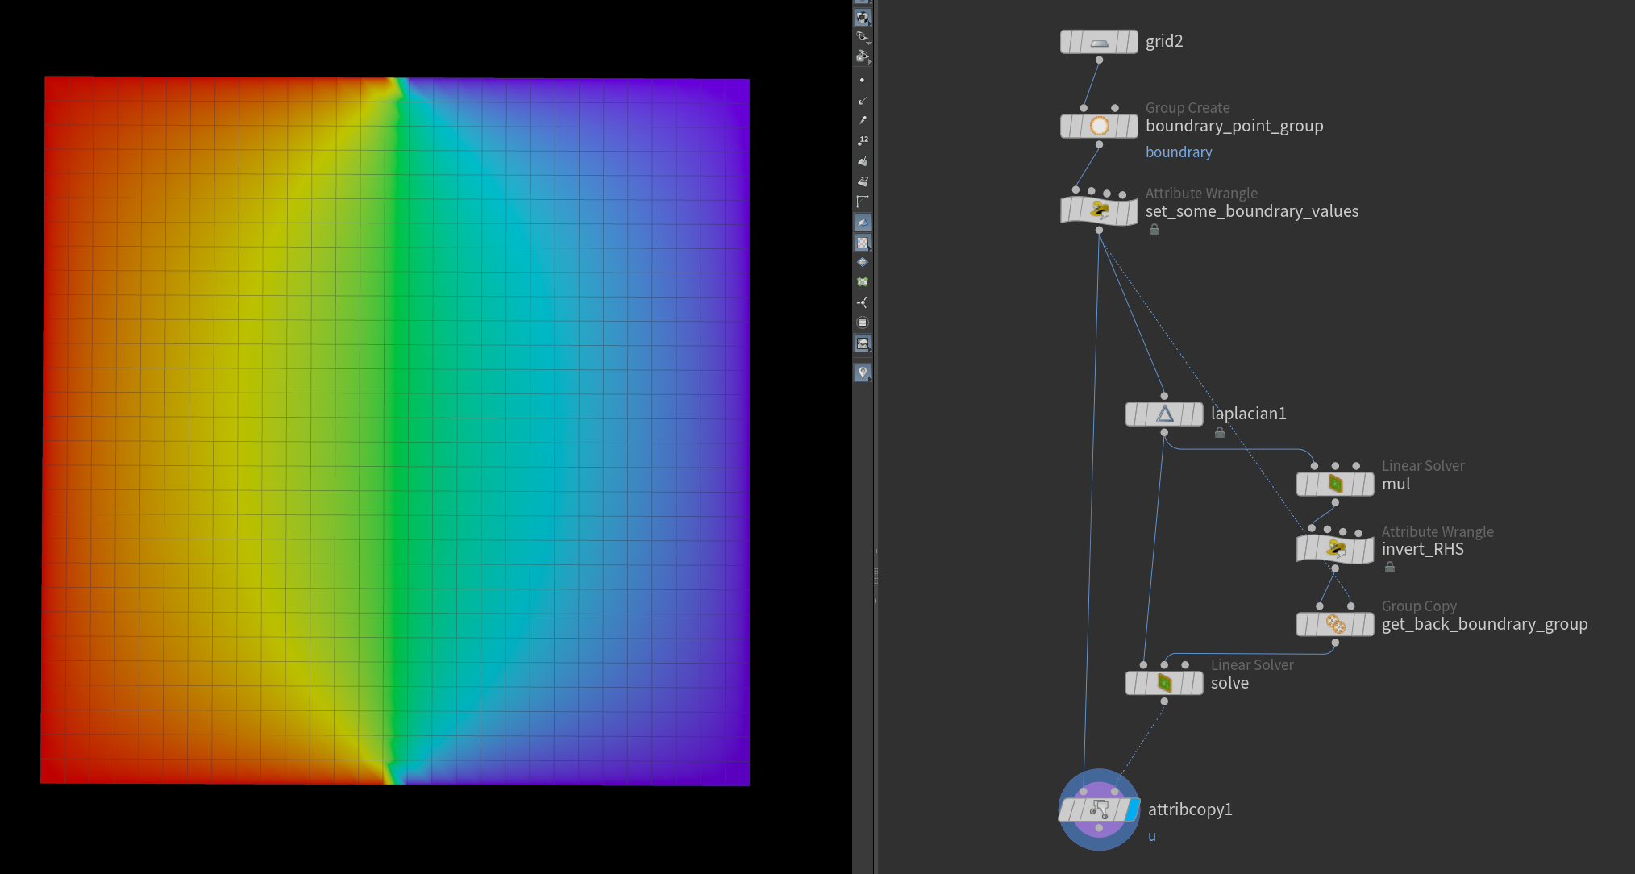
Task: Toggle primitive hulls curve icon
Action: (862, 201)
